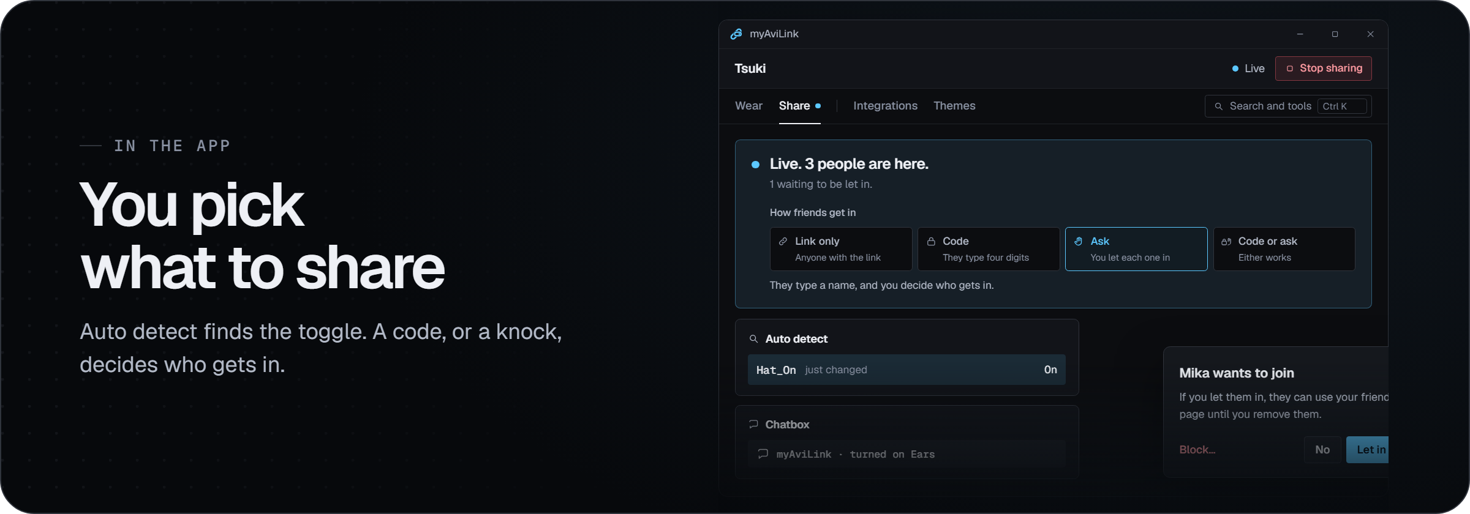Switch to the Wear tab

(748, 106)
